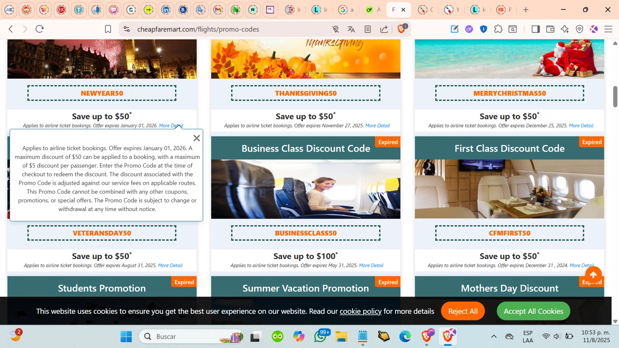Share this page via share icon
The image size is (619, 348).
(384, 29)
